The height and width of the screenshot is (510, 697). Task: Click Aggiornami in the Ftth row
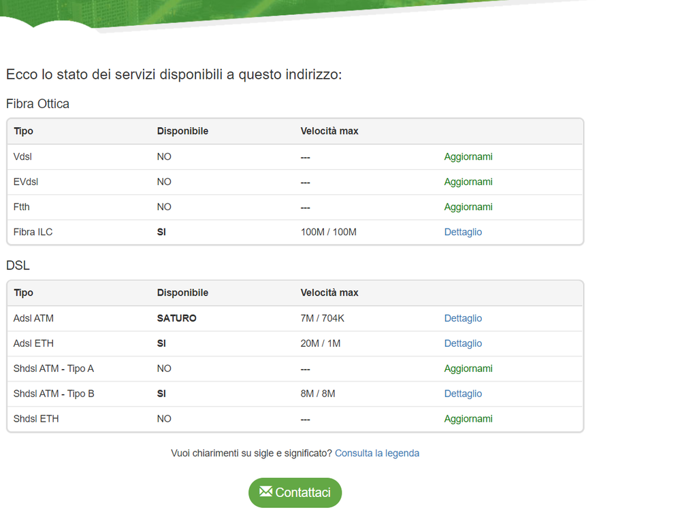pyautogui.click(x=468, y=207)
